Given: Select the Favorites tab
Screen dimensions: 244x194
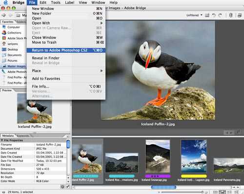Looking at the screenshot, I should click(8, 21).
